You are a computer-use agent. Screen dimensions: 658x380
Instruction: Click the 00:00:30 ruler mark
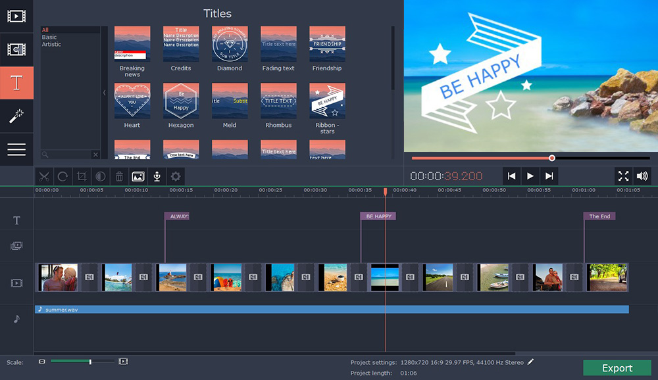(x=315, y=190)
